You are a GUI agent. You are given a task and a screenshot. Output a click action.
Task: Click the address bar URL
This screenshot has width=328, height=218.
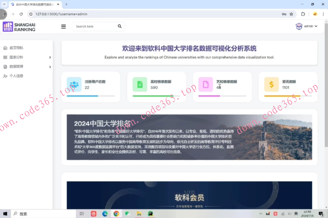[x=61, y=14]
